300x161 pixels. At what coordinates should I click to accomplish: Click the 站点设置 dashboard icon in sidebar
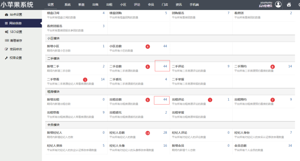tap(7, 14)
